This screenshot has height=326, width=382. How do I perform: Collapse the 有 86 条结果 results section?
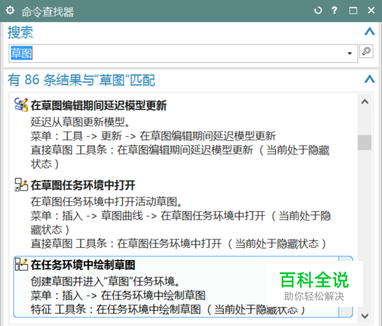click(370, 79)
